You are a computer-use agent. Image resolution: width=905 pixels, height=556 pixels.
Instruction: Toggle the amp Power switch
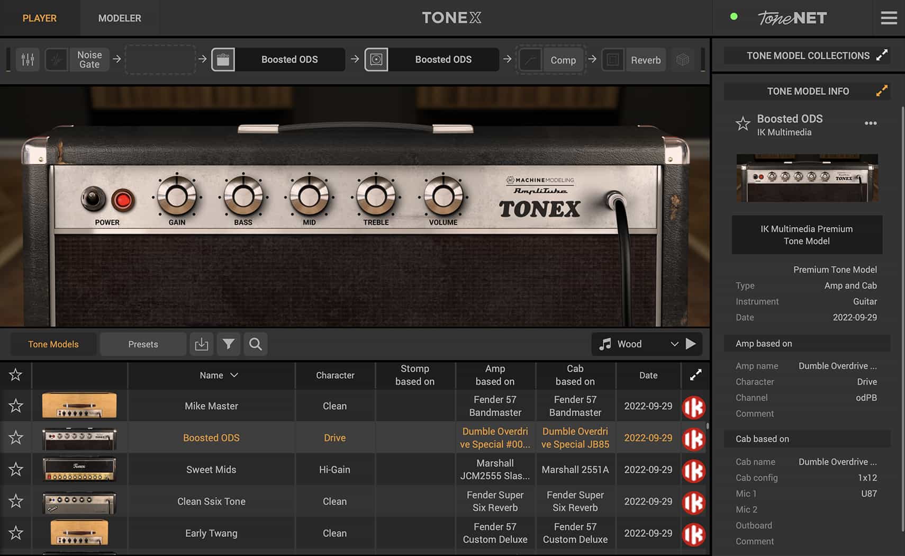(x=93, y=200)
